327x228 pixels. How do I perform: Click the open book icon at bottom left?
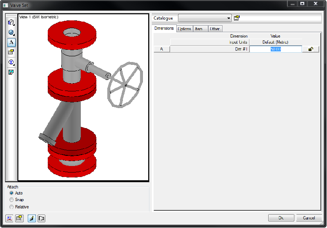(x=9, y=218)
